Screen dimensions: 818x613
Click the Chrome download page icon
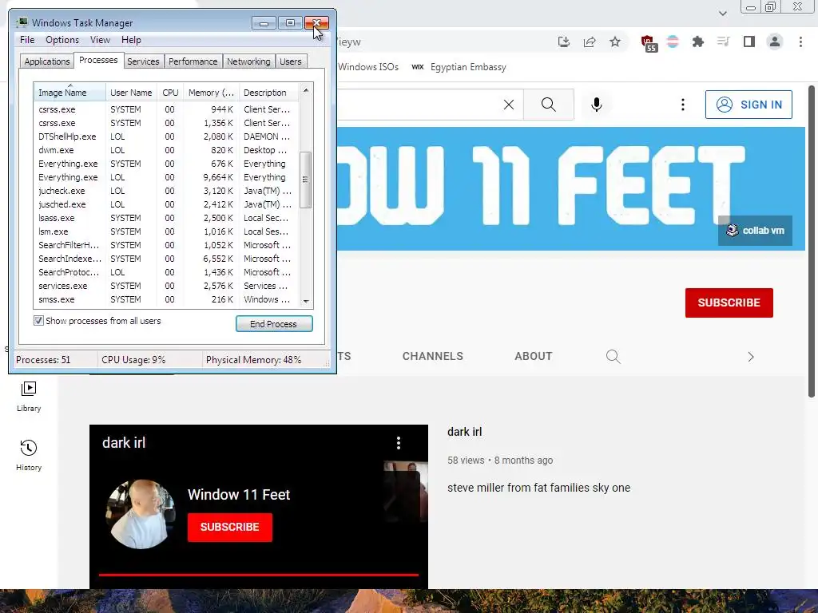[x=563, y=42]
